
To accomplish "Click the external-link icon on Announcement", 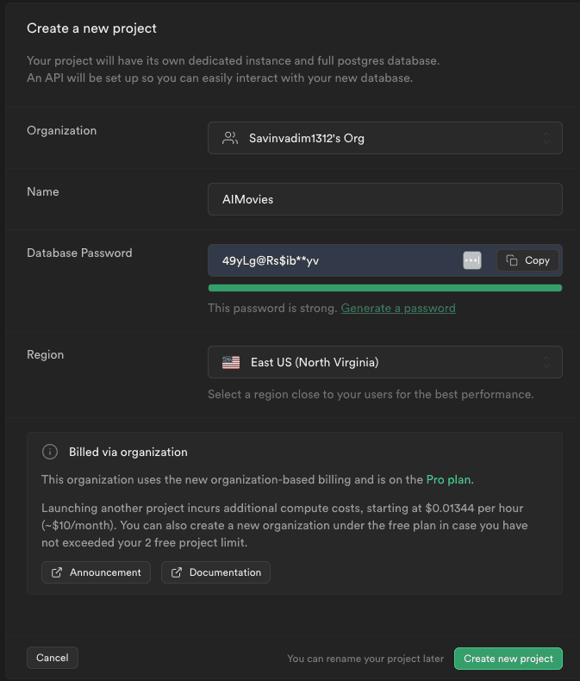I will click(x=57, y=572).
